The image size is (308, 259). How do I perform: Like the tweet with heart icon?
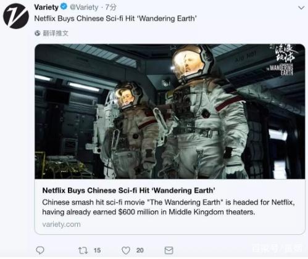(x=126, y=250)
